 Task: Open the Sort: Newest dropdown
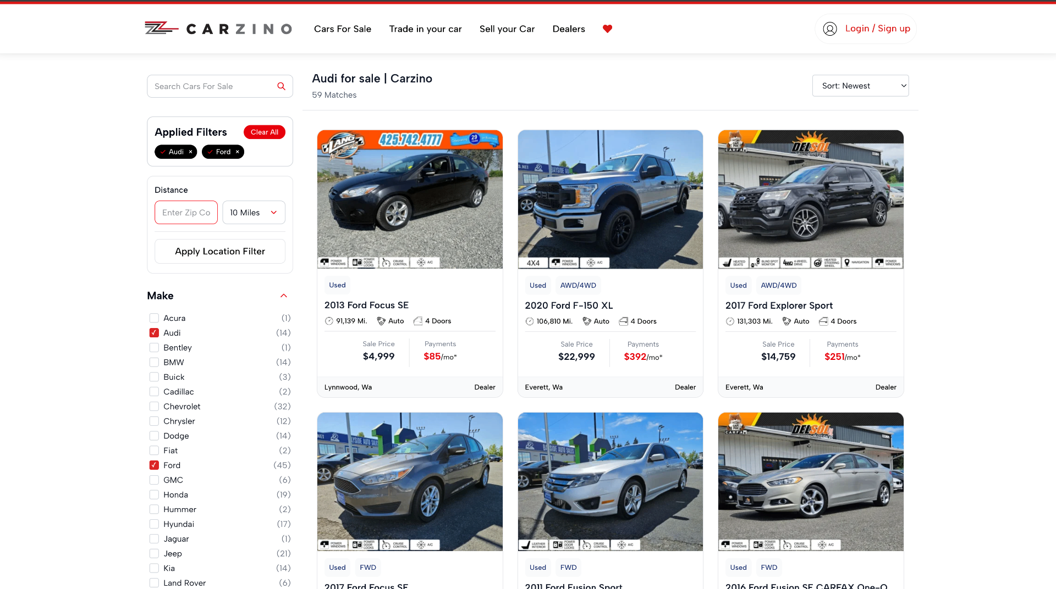pyautogui.click(x=860, y=86)
